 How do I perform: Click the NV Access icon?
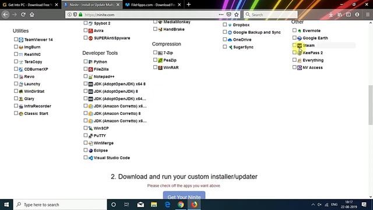pos(300,68)
